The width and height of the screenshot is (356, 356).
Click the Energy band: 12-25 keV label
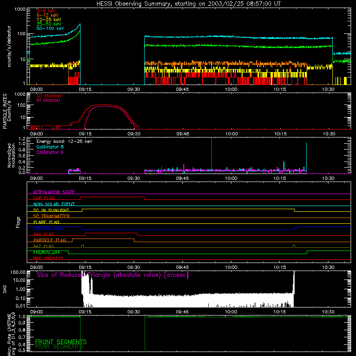[65, 142]
